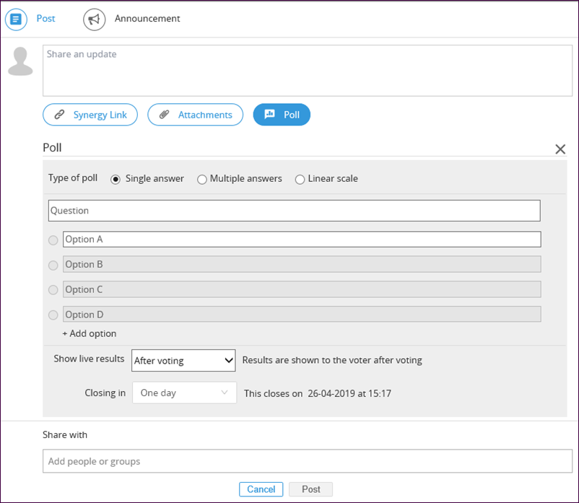Click the Announcement megaphone icon
This screenshot has height=503, width=579.
[94, 19]
